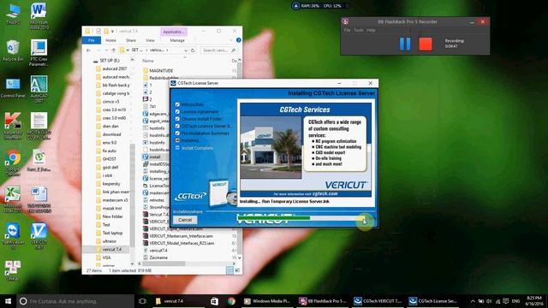Open the recent locations dropdown in Explorer
This screenshot has width=548, height=308.
coord(106,50)
